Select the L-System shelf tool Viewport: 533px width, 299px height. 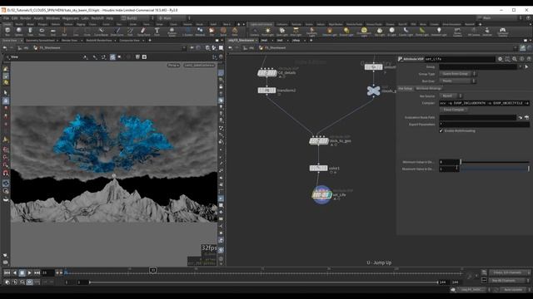point(187,32)
